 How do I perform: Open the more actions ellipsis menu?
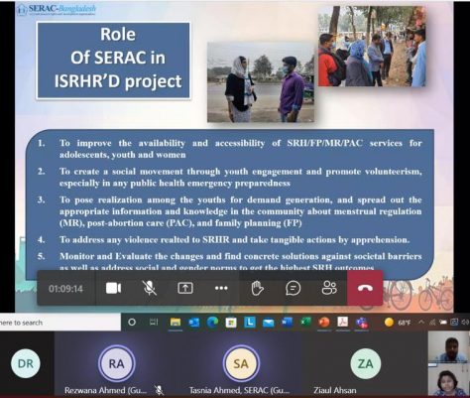click(221, 288)
